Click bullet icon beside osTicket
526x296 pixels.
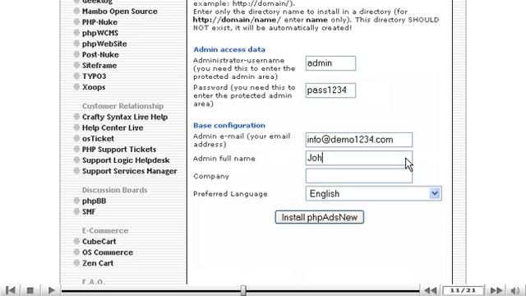[76, 138]
